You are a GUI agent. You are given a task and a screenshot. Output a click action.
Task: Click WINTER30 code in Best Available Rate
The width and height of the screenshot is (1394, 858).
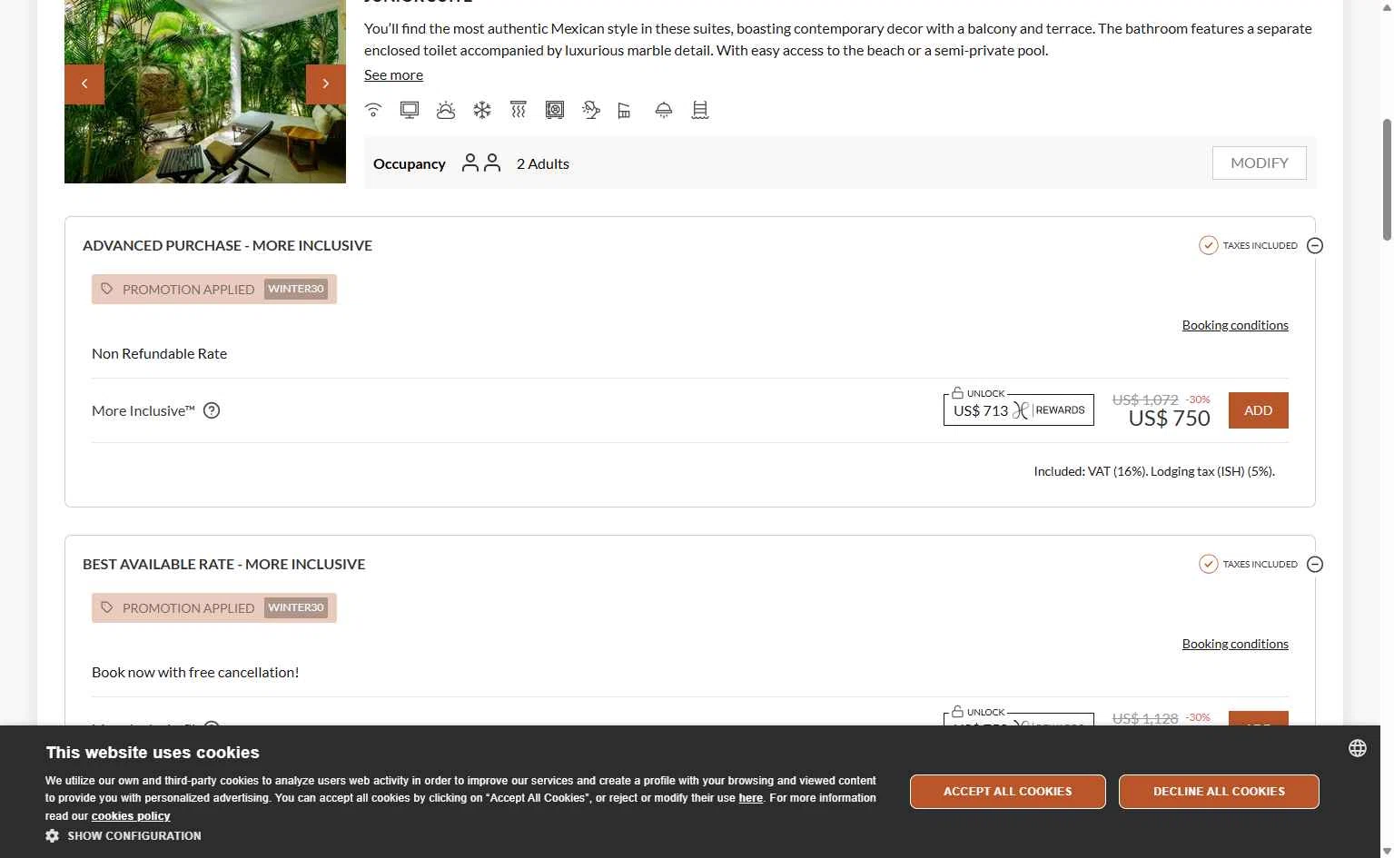tap(296, 607)
